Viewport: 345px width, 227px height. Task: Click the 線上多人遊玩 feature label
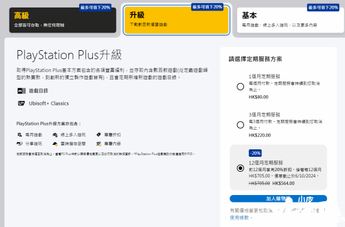tap(73, 135)
